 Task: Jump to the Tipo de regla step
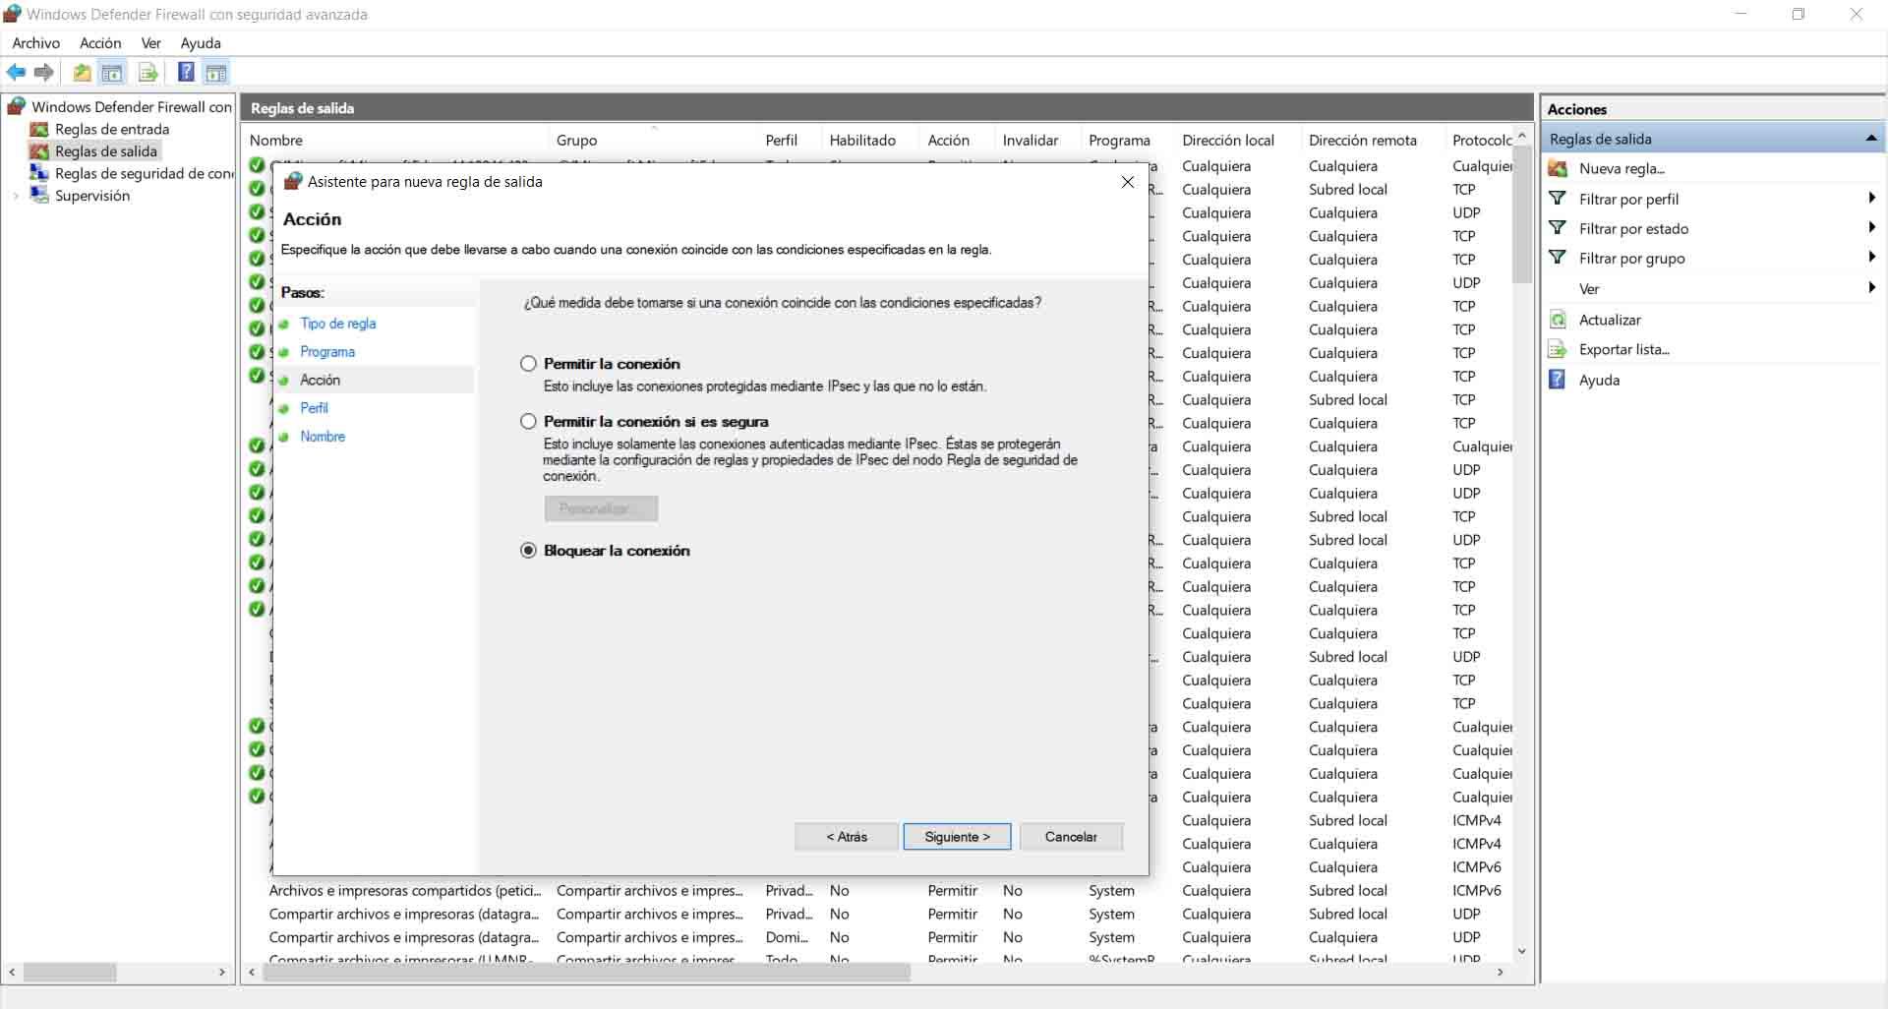338,324
